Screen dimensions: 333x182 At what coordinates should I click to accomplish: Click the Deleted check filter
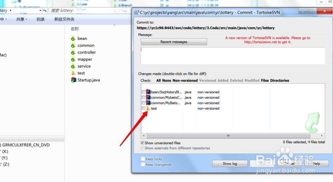(236, 80)
